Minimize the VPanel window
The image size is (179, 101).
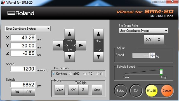(156, 2)
